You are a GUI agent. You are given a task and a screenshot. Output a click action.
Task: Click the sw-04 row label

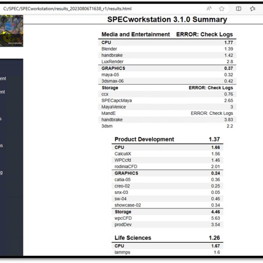click(x=120, y=199)
